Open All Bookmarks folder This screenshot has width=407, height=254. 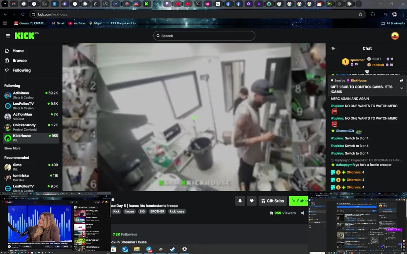pos(393,23)
